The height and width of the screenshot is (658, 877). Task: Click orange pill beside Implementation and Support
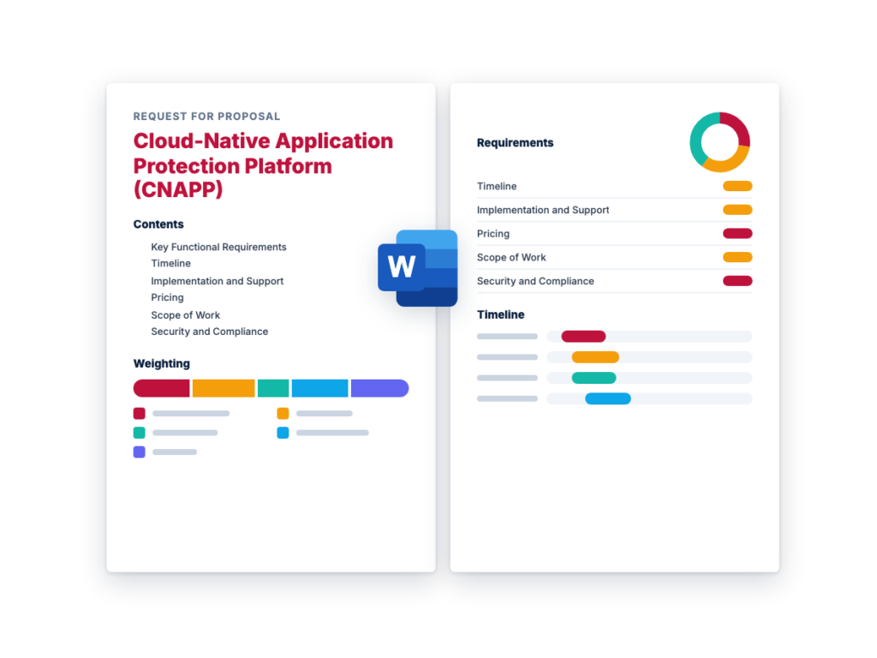[x=737, y=210]
